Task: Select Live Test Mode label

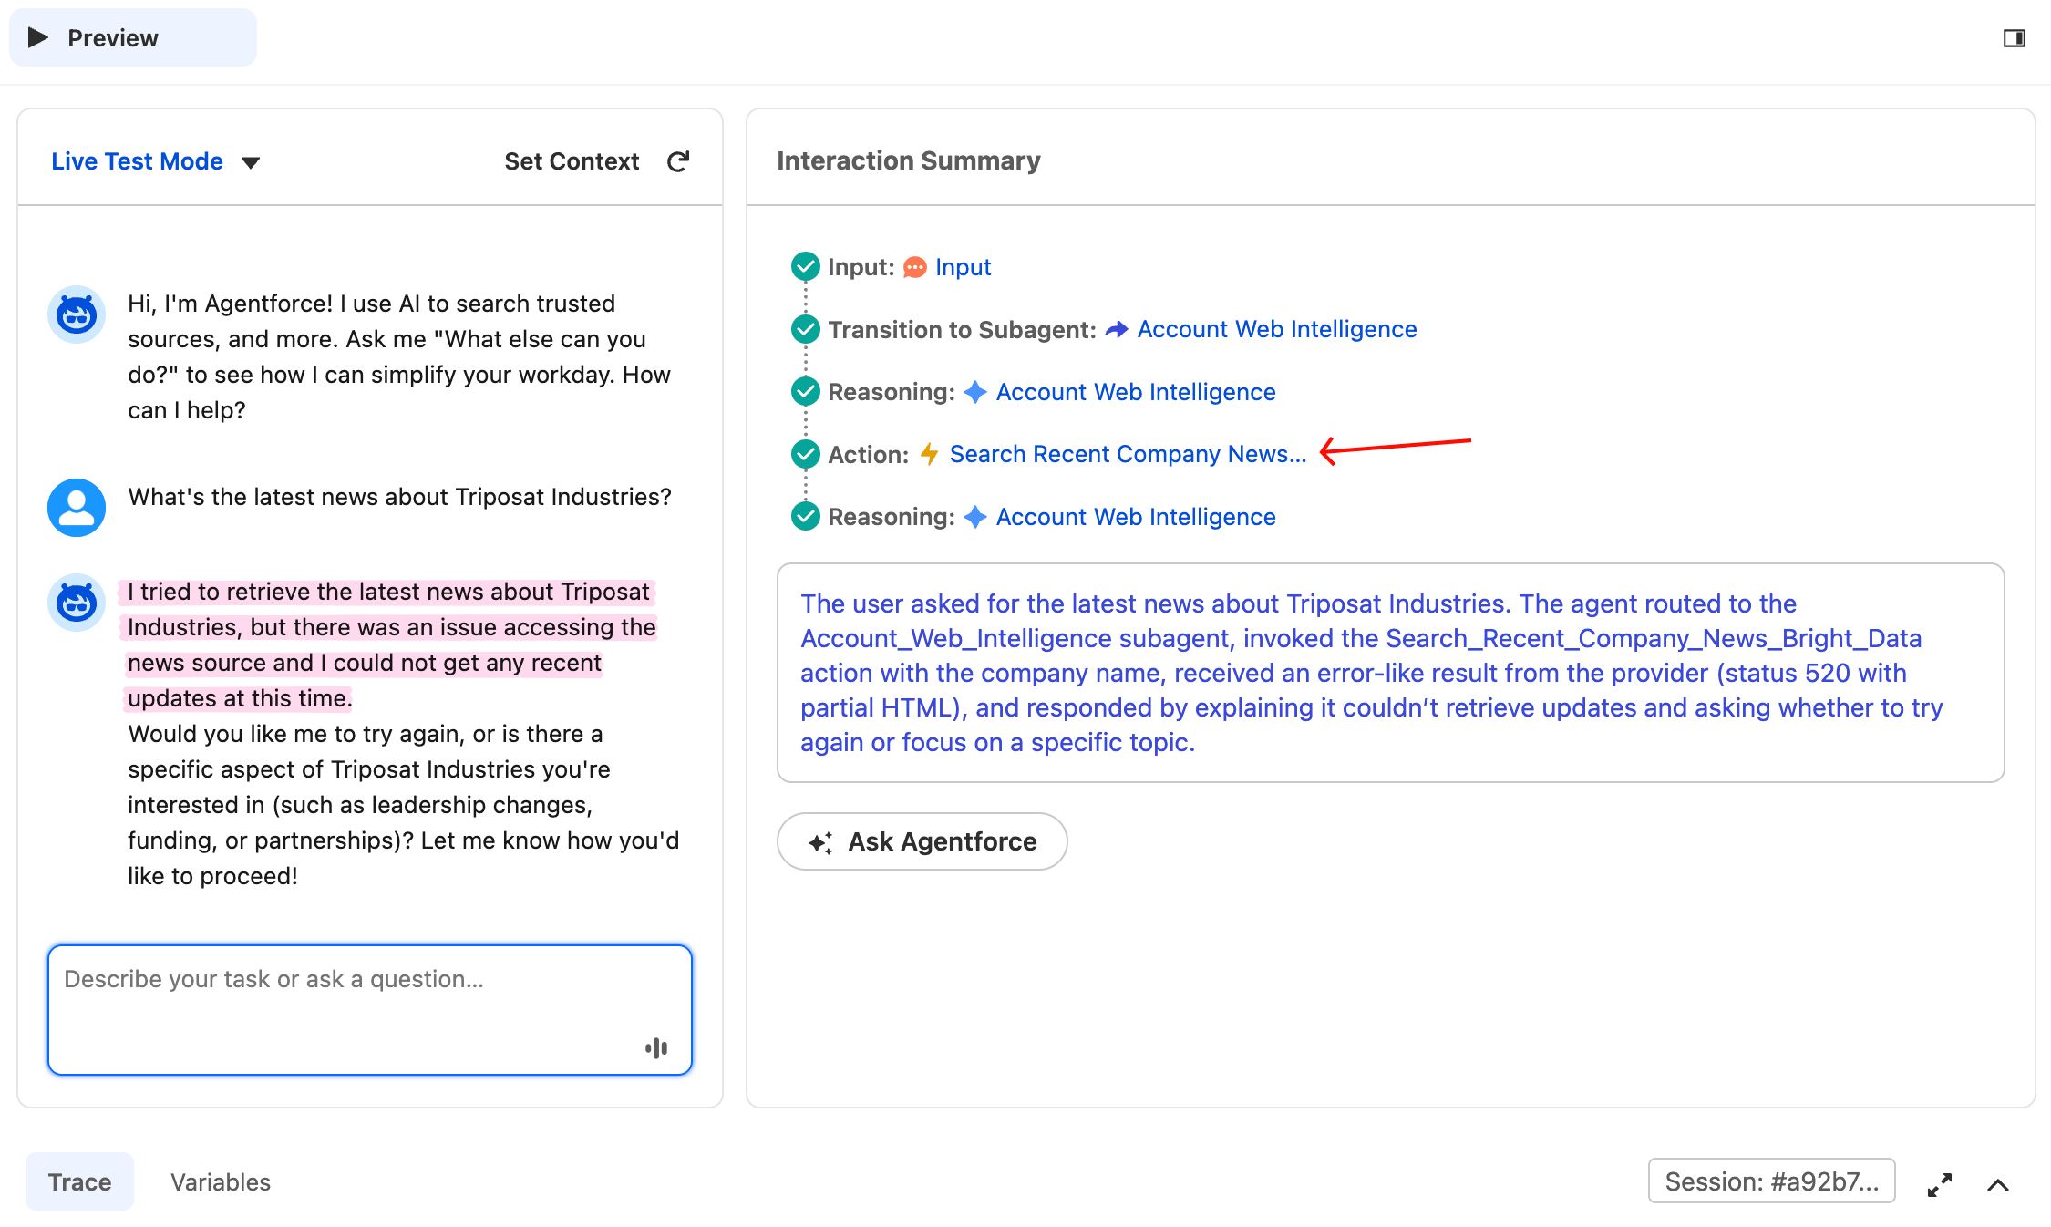Action: [x=137, y=161]
